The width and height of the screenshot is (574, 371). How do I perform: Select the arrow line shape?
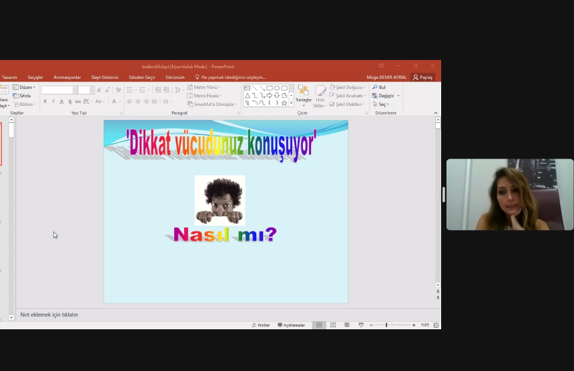coord(262,88)
